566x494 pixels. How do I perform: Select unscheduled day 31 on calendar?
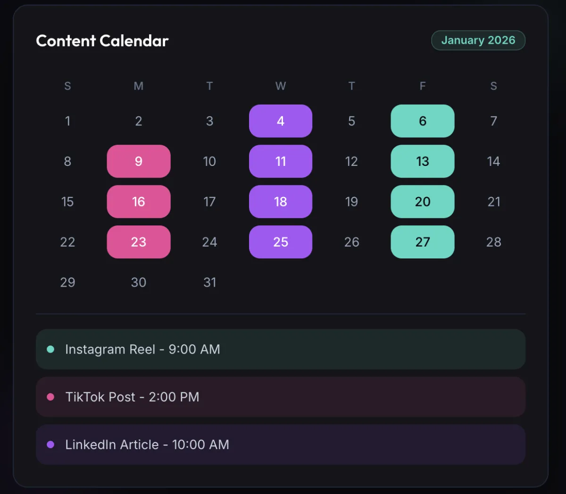click(x=210, y=282)
